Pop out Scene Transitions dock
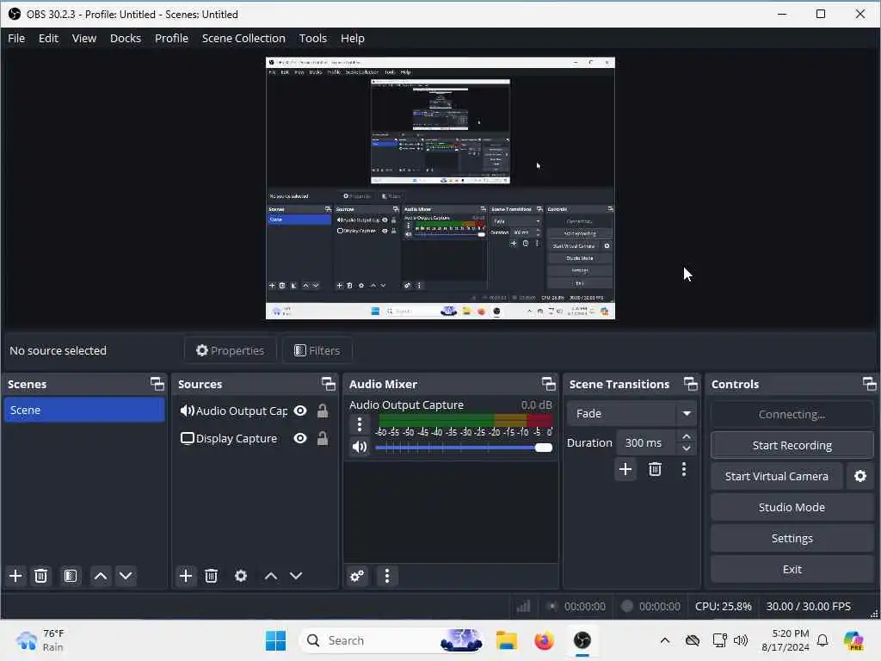The width and height of the screenshot is (881, 661). click(691, 384)
